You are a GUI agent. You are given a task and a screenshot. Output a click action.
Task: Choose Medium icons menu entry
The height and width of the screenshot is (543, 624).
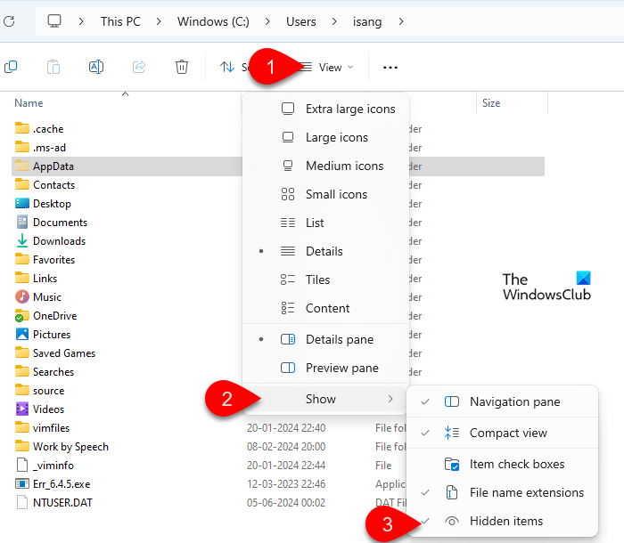[325, 166]
